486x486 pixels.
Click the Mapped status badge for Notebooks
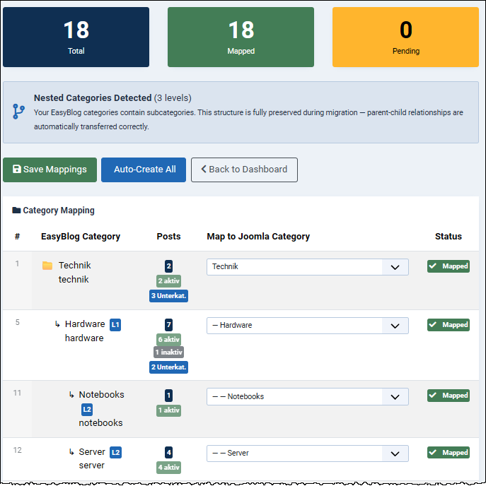click(448, 396)
